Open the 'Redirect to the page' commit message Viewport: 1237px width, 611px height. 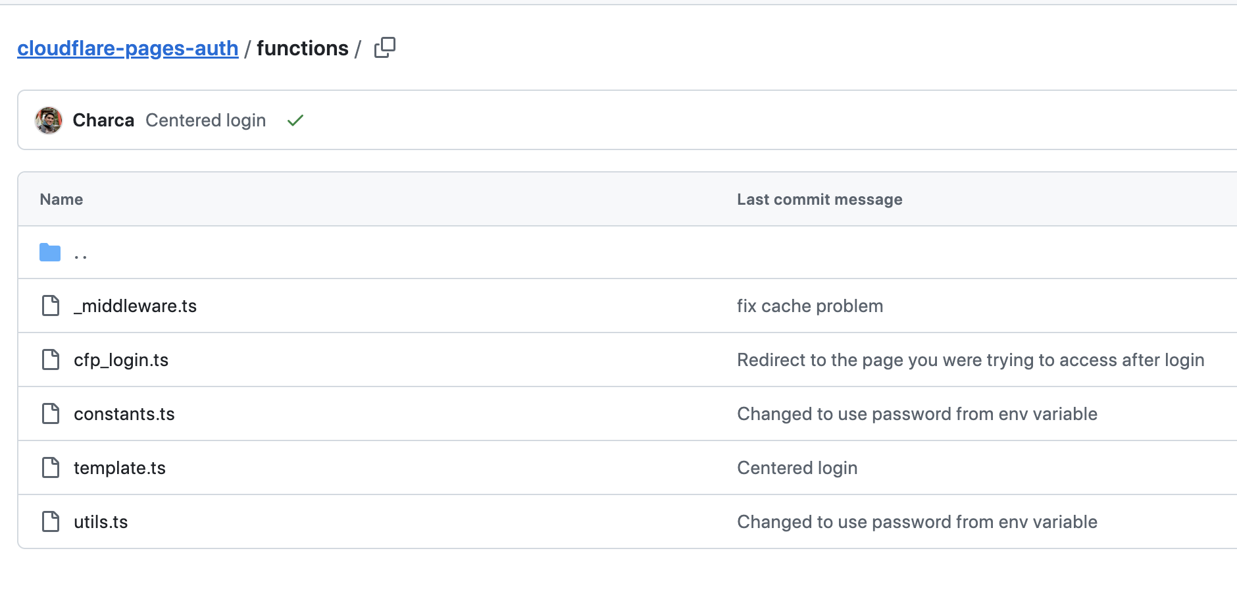coord(970,360)
